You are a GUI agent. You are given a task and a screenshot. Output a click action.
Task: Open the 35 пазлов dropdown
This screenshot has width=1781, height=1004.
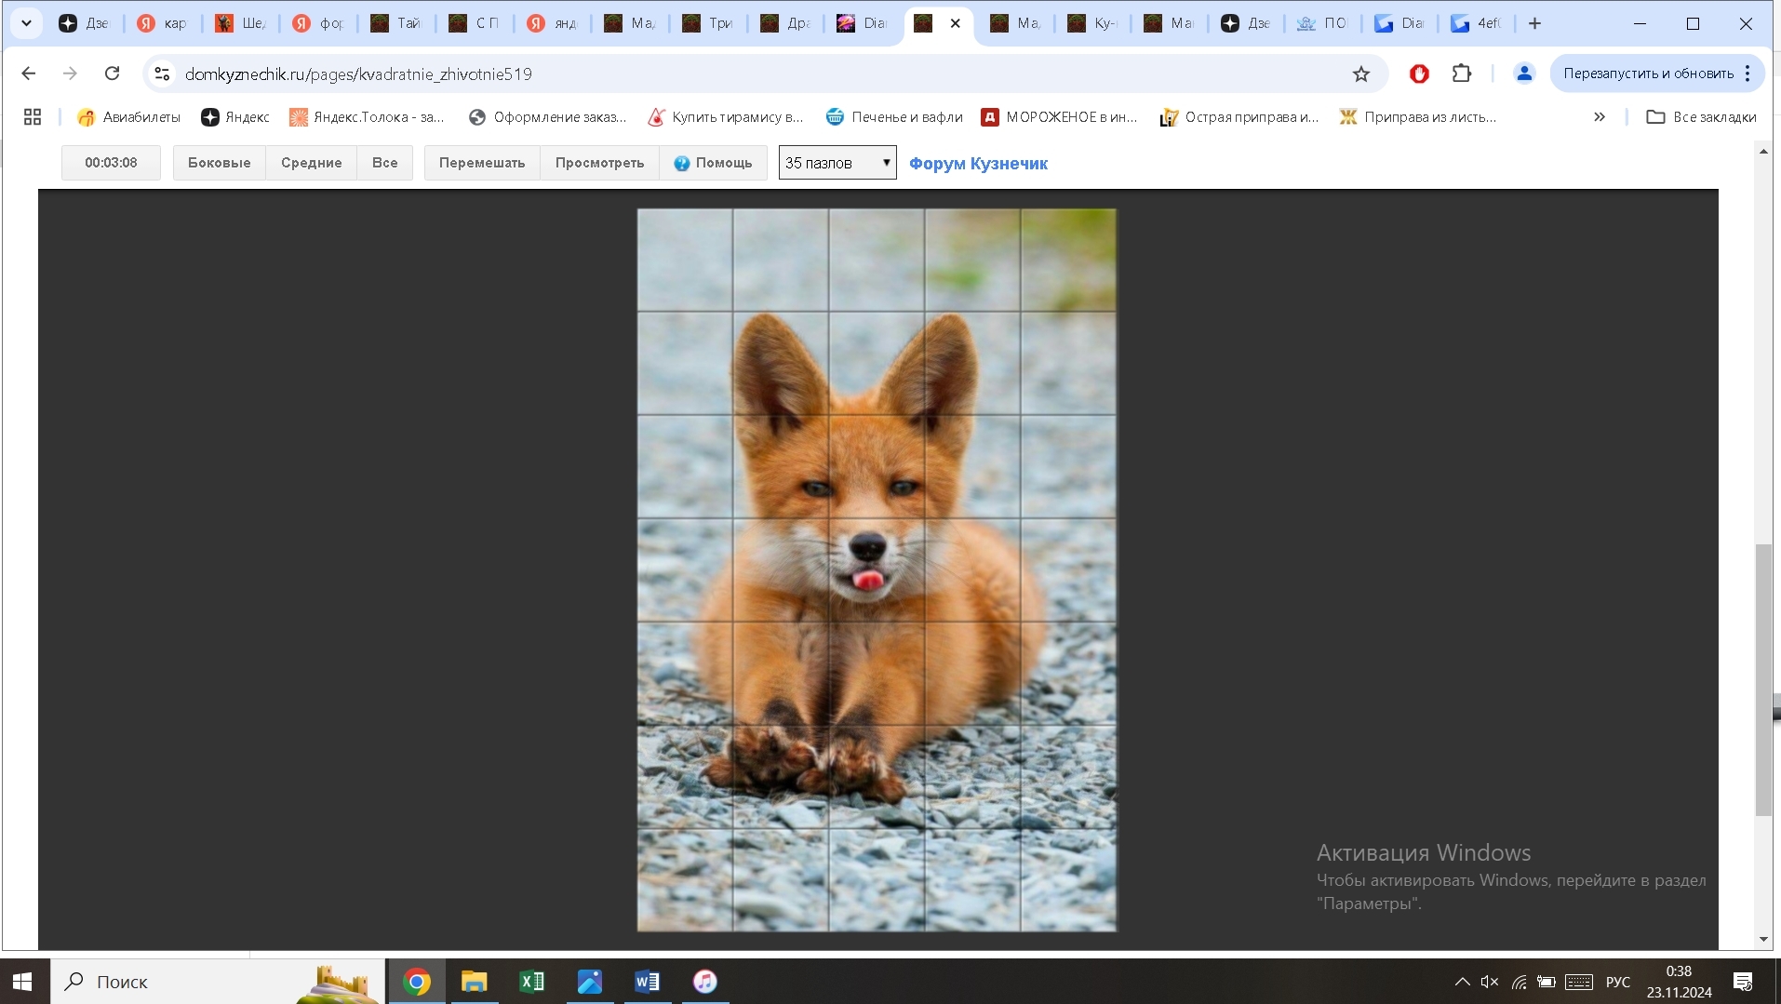(837, 163)
